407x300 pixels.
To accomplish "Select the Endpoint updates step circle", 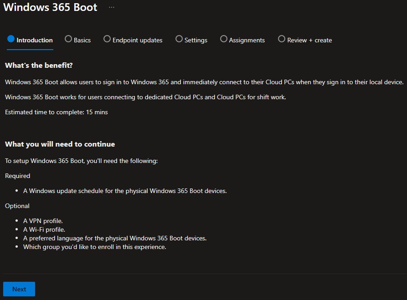I will tap(107, 39).
